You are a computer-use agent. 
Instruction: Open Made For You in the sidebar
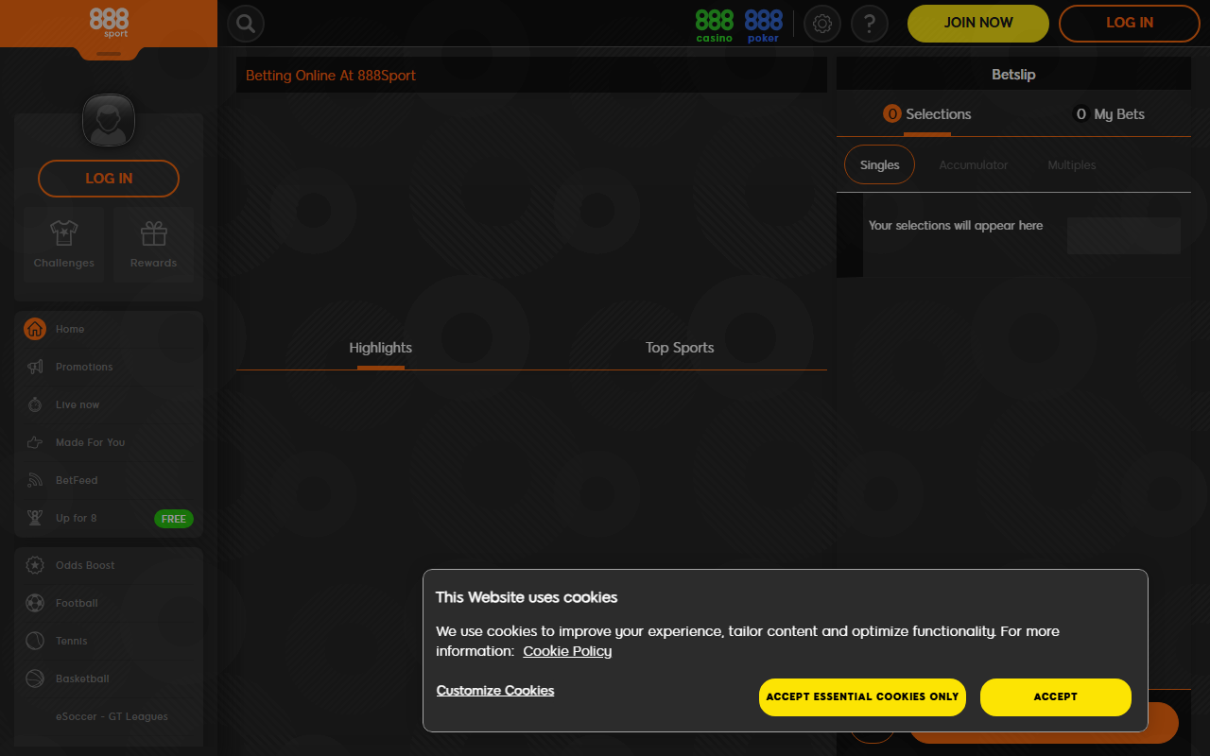coord(109,442)
